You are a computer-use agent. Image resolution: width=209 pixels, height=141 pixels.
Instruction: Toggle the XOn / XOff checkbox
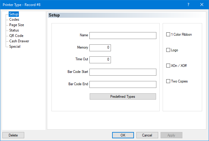[168, 66]
